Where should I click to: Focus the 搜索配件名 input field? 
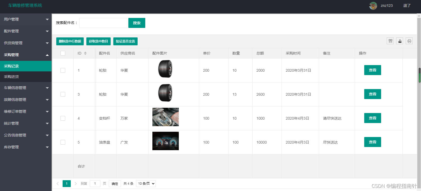(x=103, y=23)
